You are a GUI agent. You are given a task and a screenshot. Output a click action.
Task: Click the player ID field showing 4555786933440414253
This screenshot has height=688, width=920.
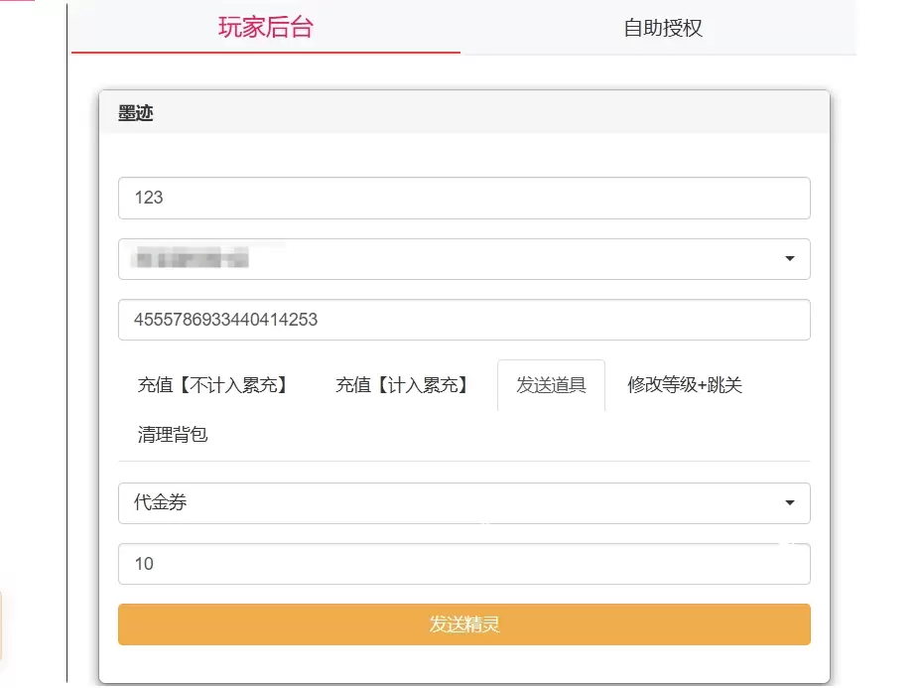462,320
